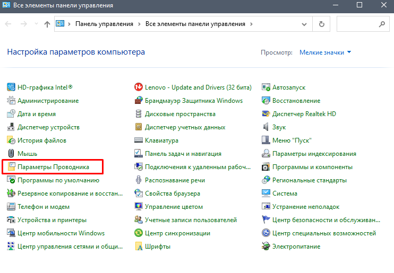Open Учетные записи пользователей link
The width and height of the screenshot is (394, 273).
(191, 220)
